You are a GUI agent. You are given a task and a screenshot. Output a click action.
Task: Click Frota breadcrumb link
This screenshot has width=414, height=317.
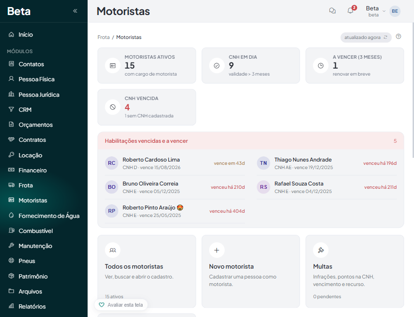coord(104,37)
